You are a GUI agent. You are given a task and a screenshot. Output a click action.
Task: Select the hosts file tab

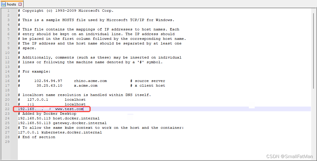click(12, 4)
